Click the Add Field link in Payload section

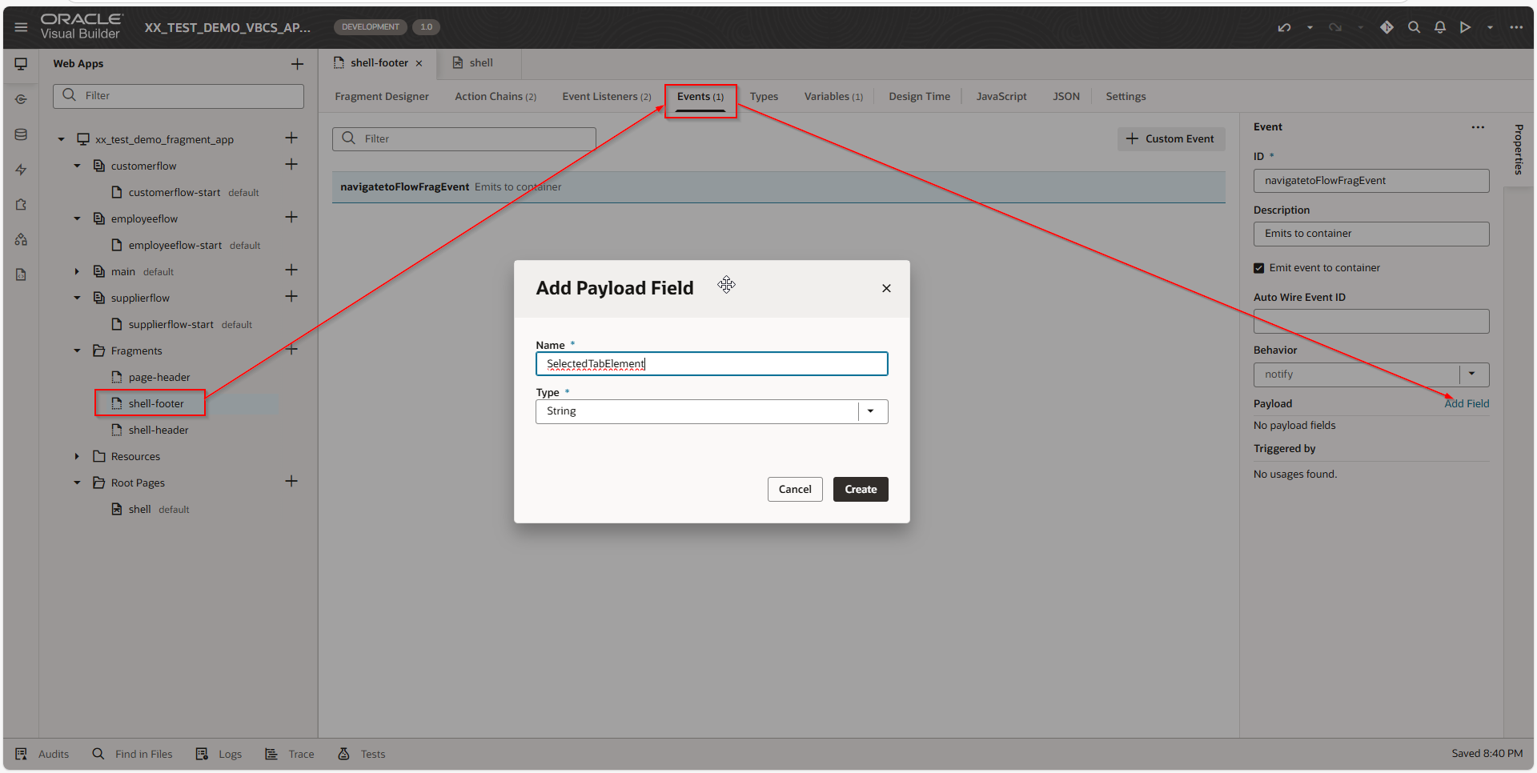coord(1467,403)
